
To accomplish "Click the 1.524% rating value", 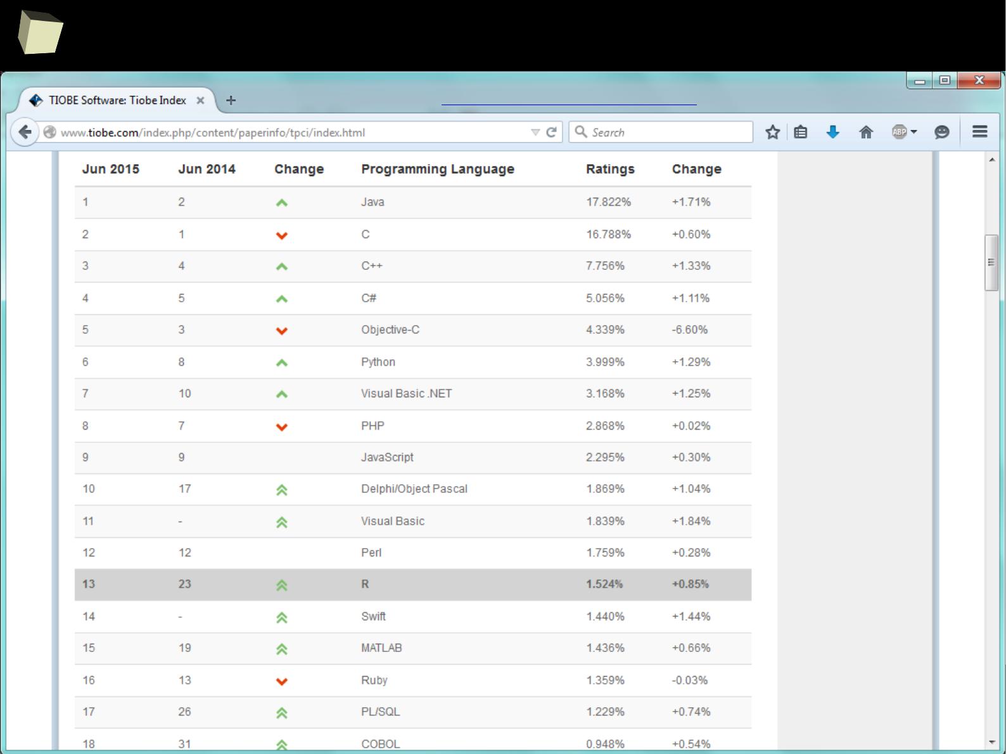I will coord(604,584).
